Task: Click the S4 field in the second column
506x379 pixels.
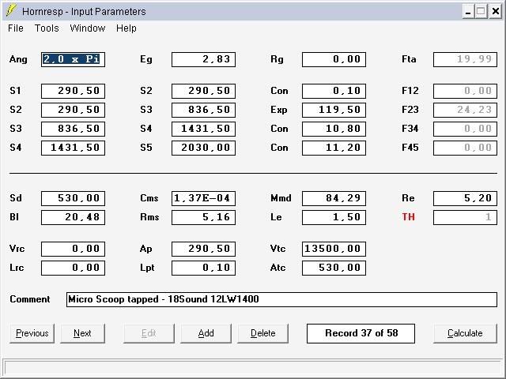Action: tap(203, 129)
